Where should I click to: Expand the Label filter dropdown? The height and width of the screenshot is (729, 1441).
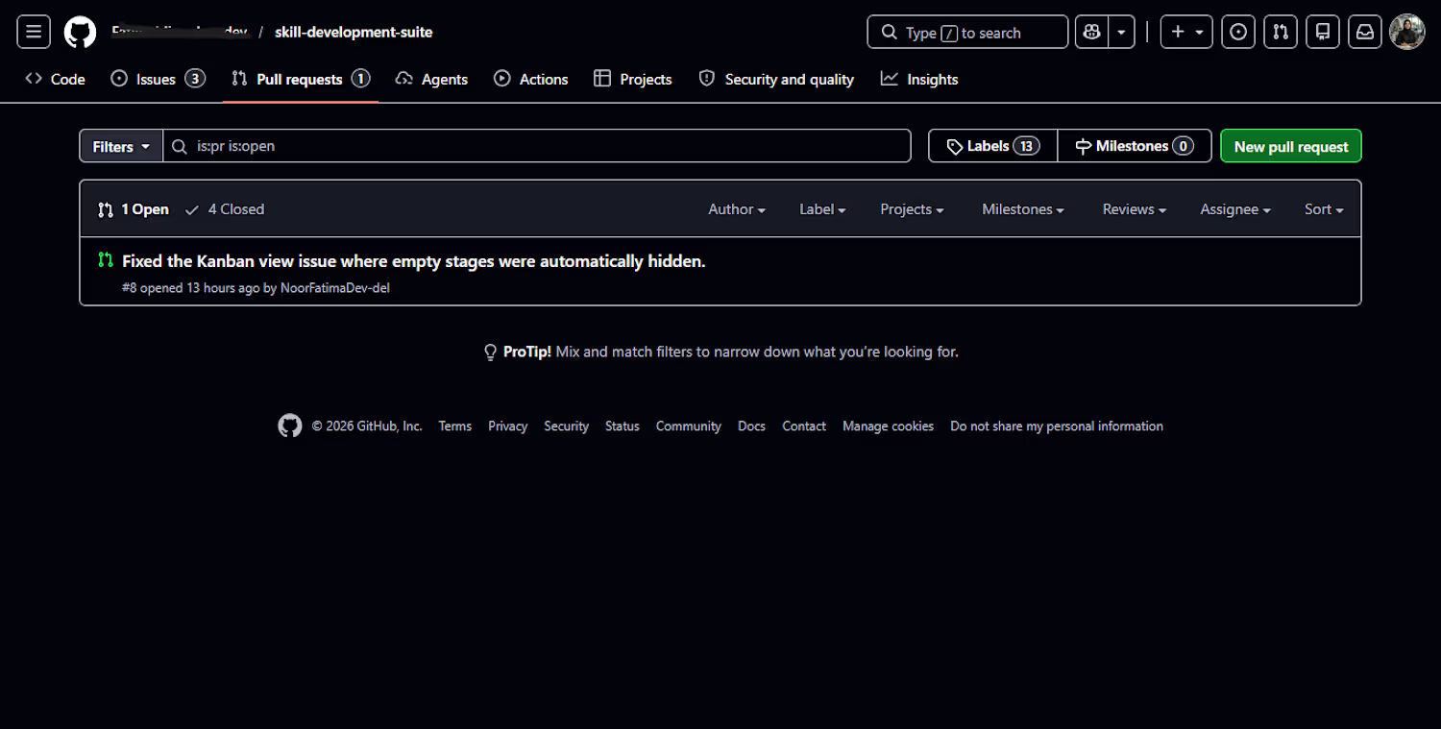point(822,209)
